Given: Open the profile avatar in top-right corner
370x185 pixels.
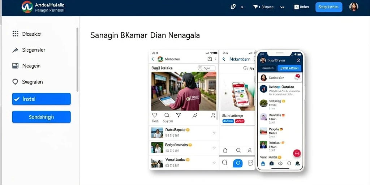Looking at the screenshot, I should coord(354,7).
